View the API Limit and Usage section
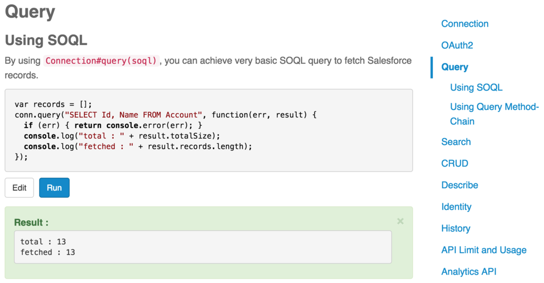Image resolution: width=544 pixels, height=283 pixels. [483, 250]
